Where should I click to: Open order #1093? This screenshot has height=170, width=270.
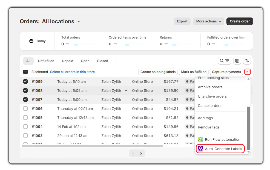(x=37, y=136)
